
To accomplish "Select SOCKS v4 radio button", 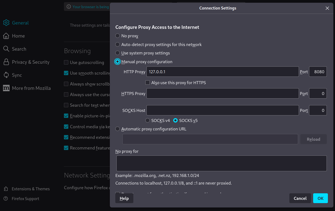I will click(x=148, y=120).
